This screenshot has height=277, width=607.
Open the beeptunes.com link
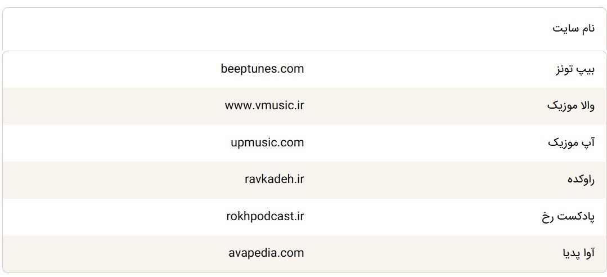(x=262, y=69)
